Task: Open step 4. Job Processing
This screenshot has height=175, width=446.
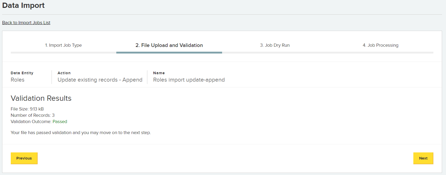Action: [x=380, y=45]
